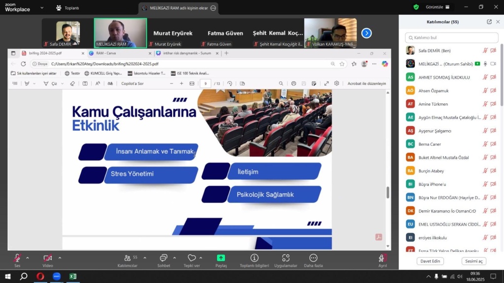Open options for MELİKGAZİ RAM screen share
504x283 pixels.
tap(213, 8)
